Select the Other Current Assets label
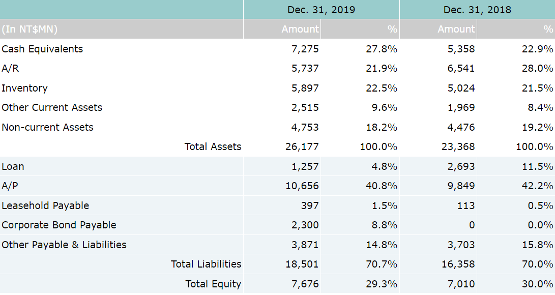The width and height of the screenshot is (555, 295). coord(52,107)
